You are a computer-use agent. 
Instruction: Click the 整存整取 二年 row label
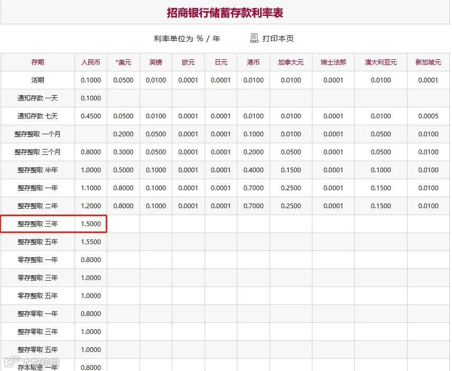point(38,206)
